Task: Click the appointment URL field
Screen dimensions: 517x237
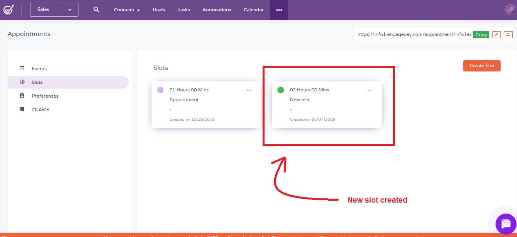Action: coord(414,34)
